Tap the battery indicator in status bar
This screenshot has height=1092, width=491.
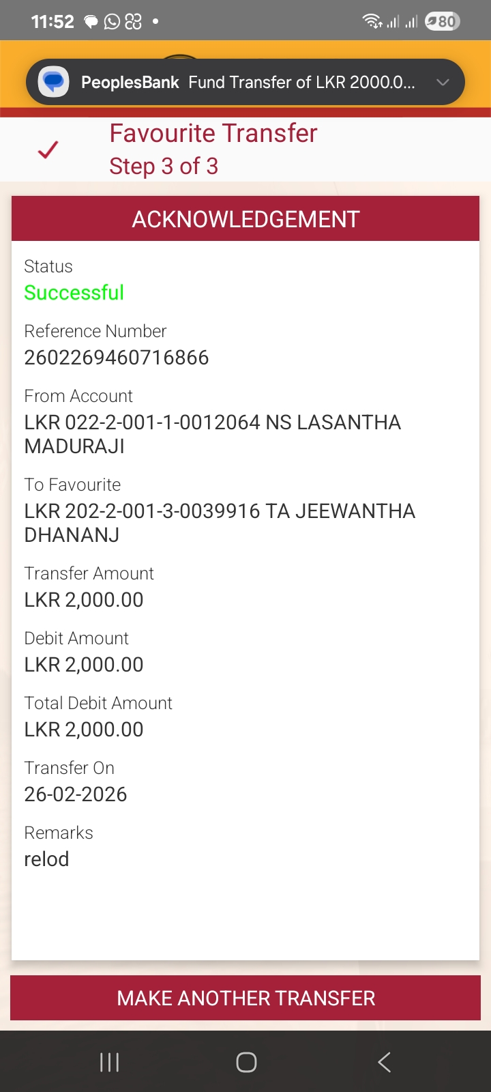(443, 22)
